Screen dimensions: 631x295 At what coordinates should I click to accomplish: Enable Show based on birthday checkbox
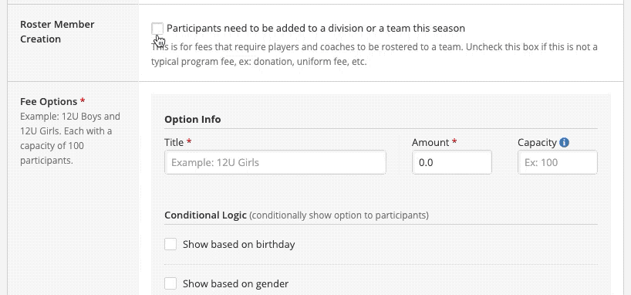pos(170,244)
